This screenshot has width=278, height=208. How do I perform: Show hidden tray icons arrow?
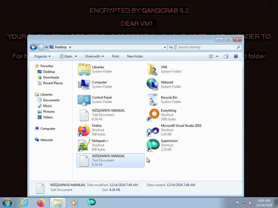(x=231, y=203)
